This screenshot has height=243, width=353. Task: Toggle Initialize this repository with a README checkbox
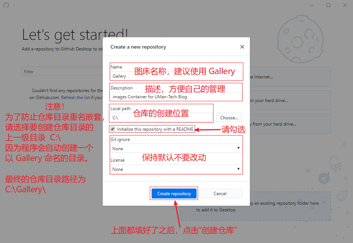[x=113, y=129]
